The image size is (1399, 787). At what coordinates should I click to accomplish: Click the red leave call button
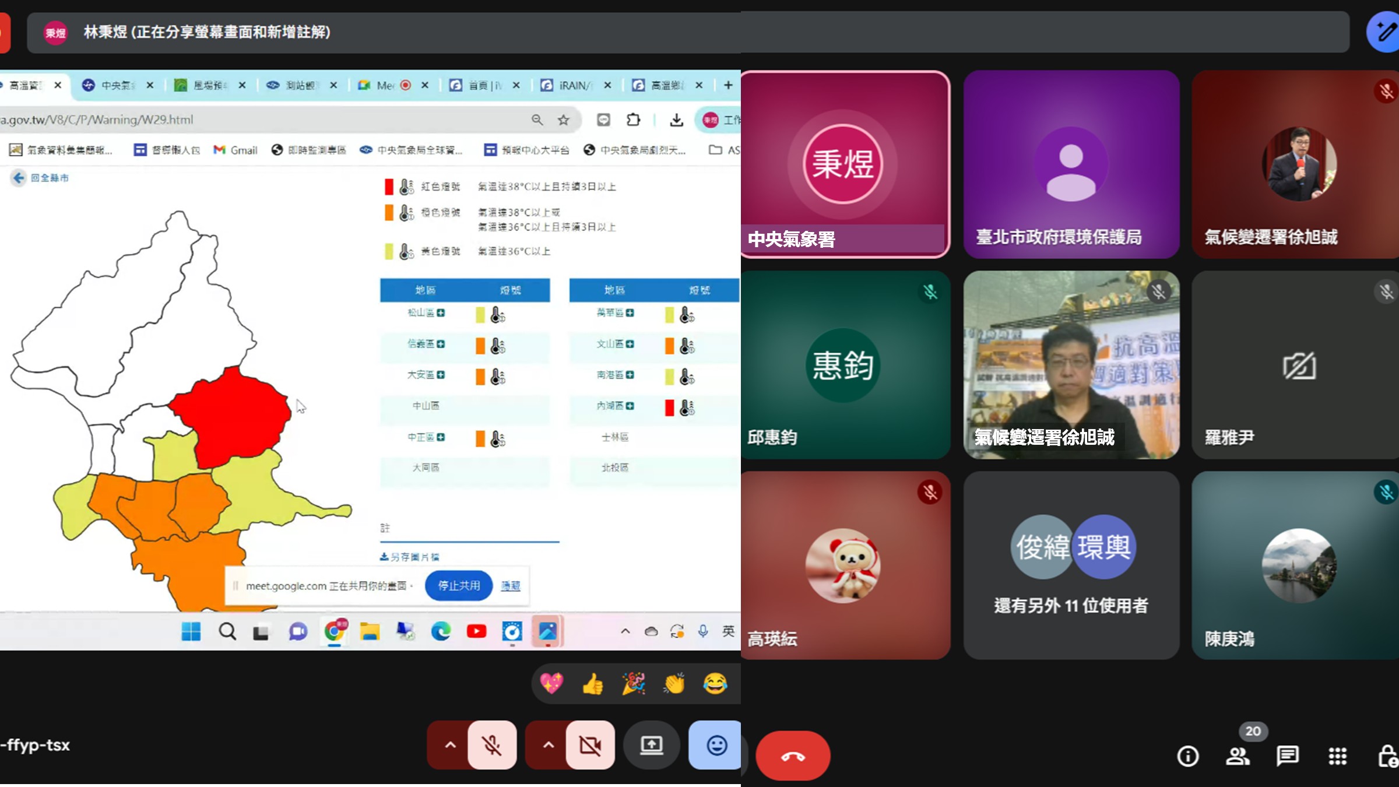[x=793, y=756]
